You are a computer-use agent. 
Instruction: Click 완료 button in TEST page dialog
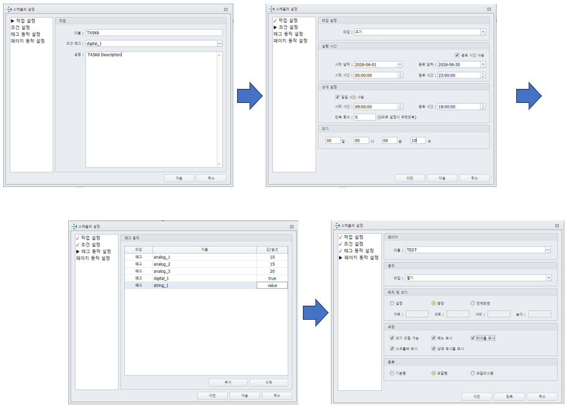point(509,396)
